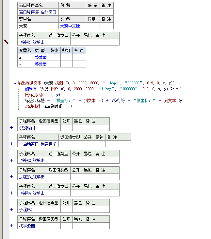Image resolution: width=211 pixels, height=239 pixels.
Task: Click the 返回值类型 cell of _按钮1_被单击
Action: coord(58,42)
